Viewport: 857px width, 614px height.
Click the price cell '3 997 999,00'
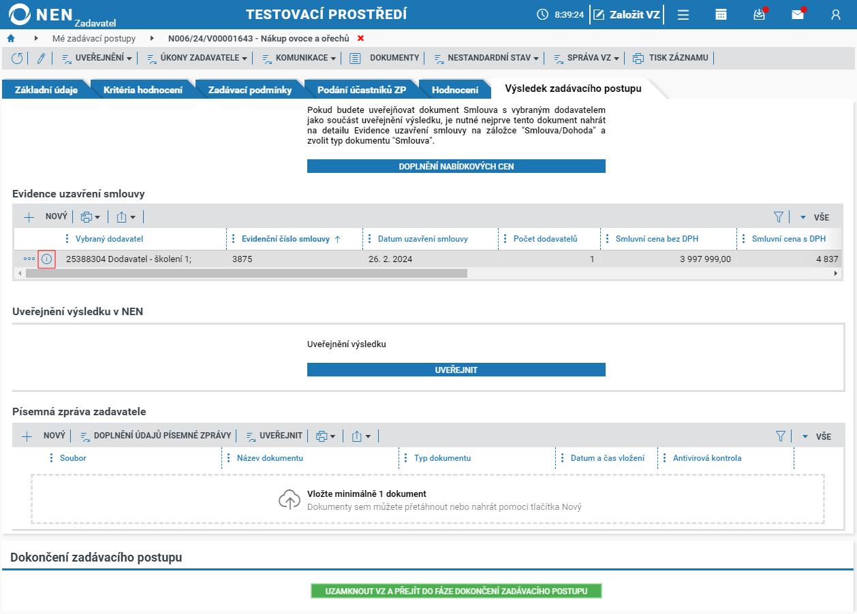coord(706,259)
